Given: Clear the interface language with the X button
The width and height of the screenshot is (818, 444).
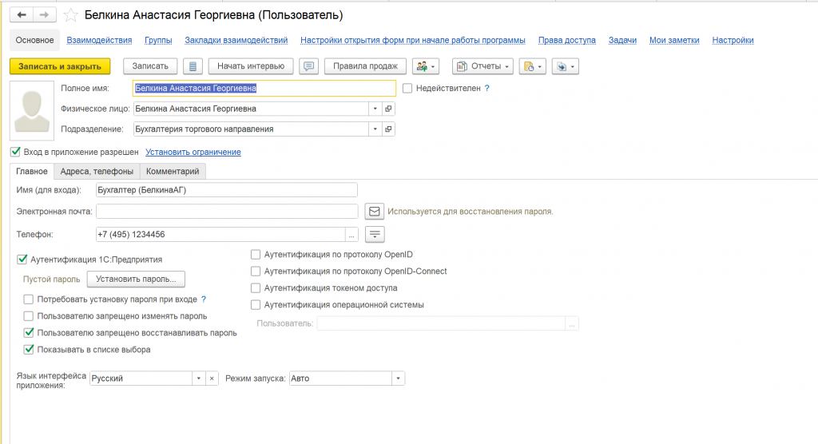Looking at the screenshot, I should pos(212,379).
